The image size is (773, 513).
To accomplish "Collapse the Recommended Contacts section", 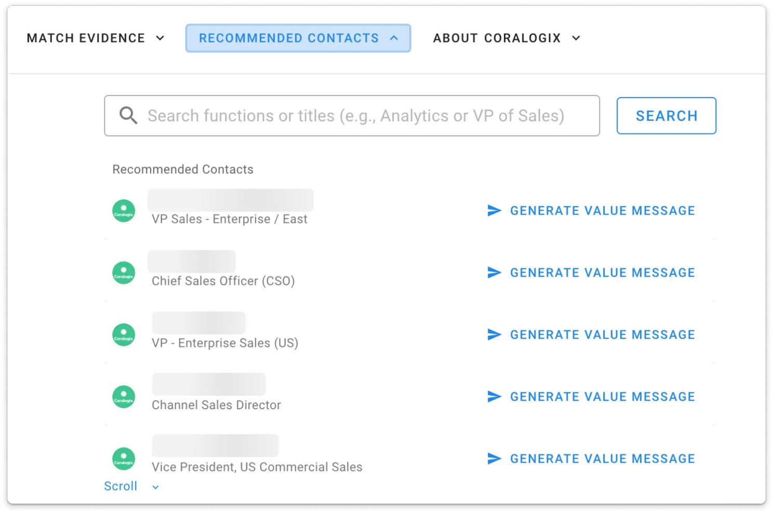I will point(394,38).
